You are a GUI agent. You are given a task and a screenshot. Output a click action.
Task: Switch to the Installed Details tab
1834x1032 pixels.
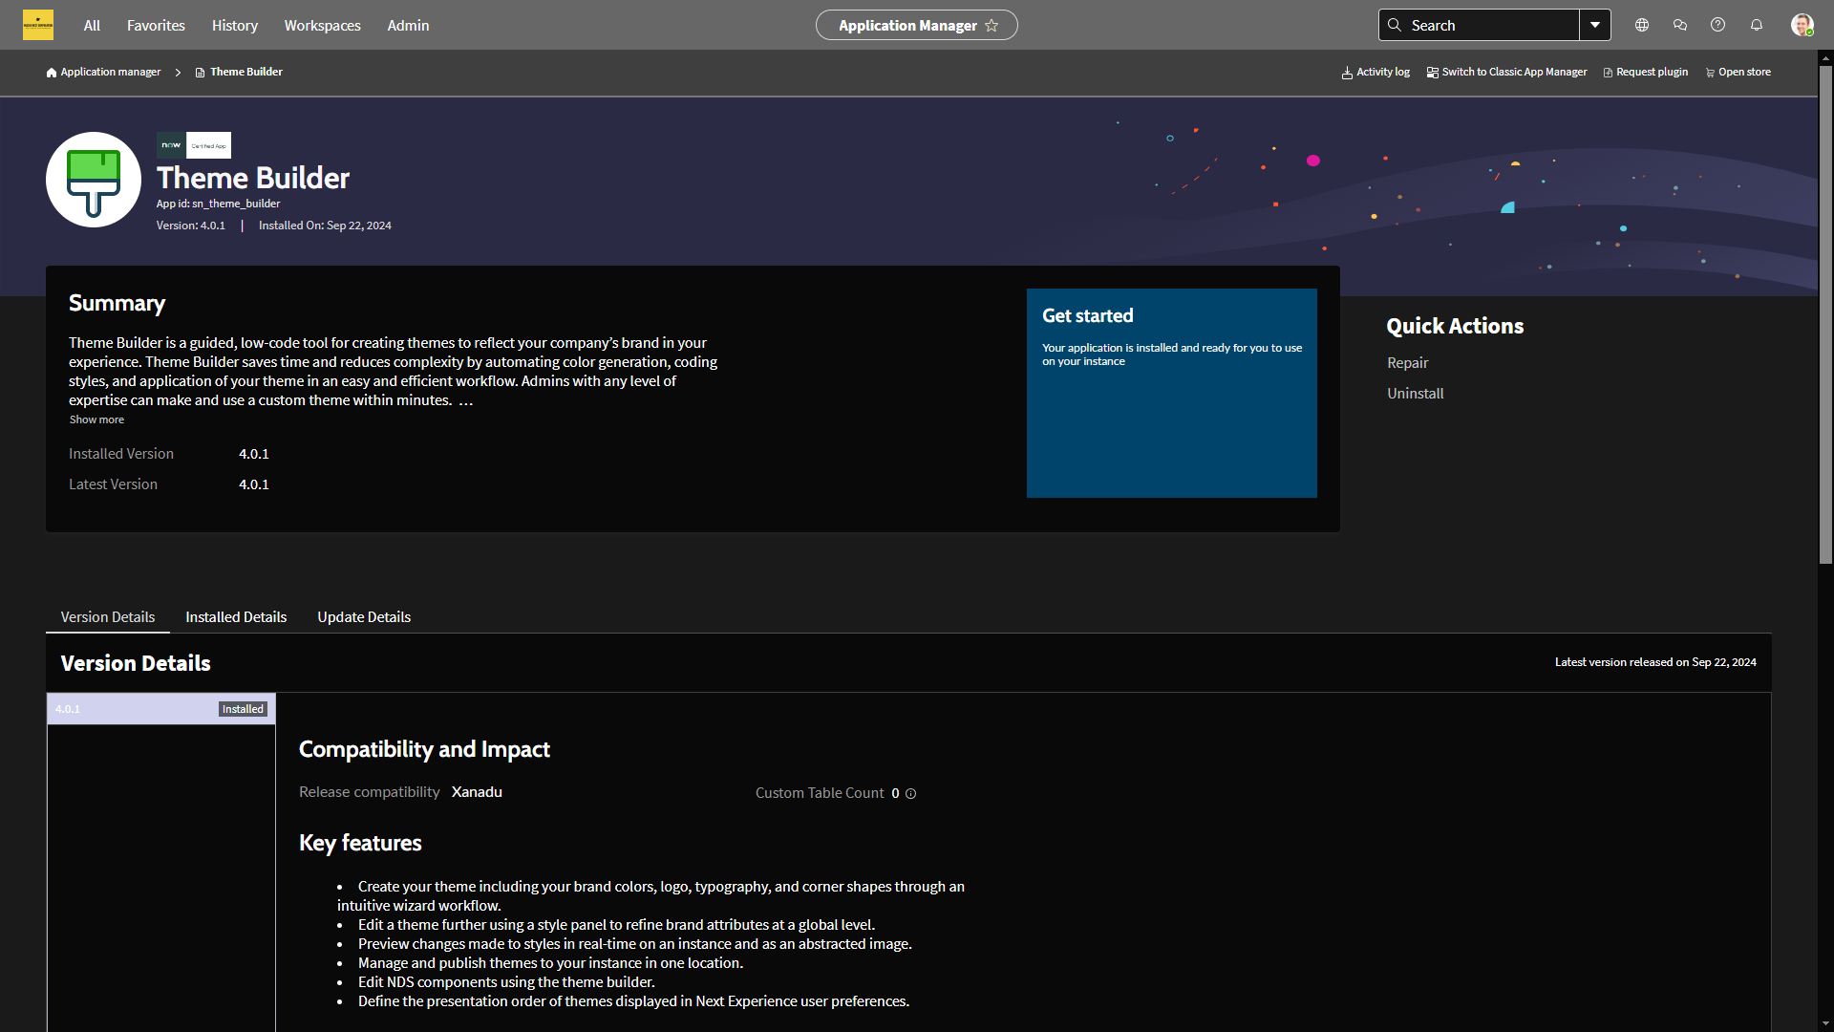(235, 616)
